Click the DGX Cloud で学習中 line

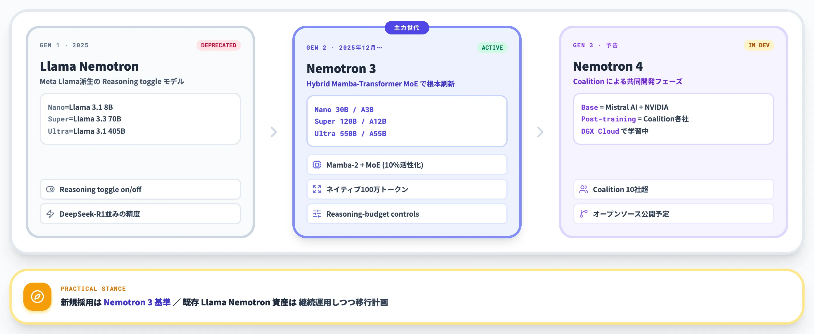point(615,131)
